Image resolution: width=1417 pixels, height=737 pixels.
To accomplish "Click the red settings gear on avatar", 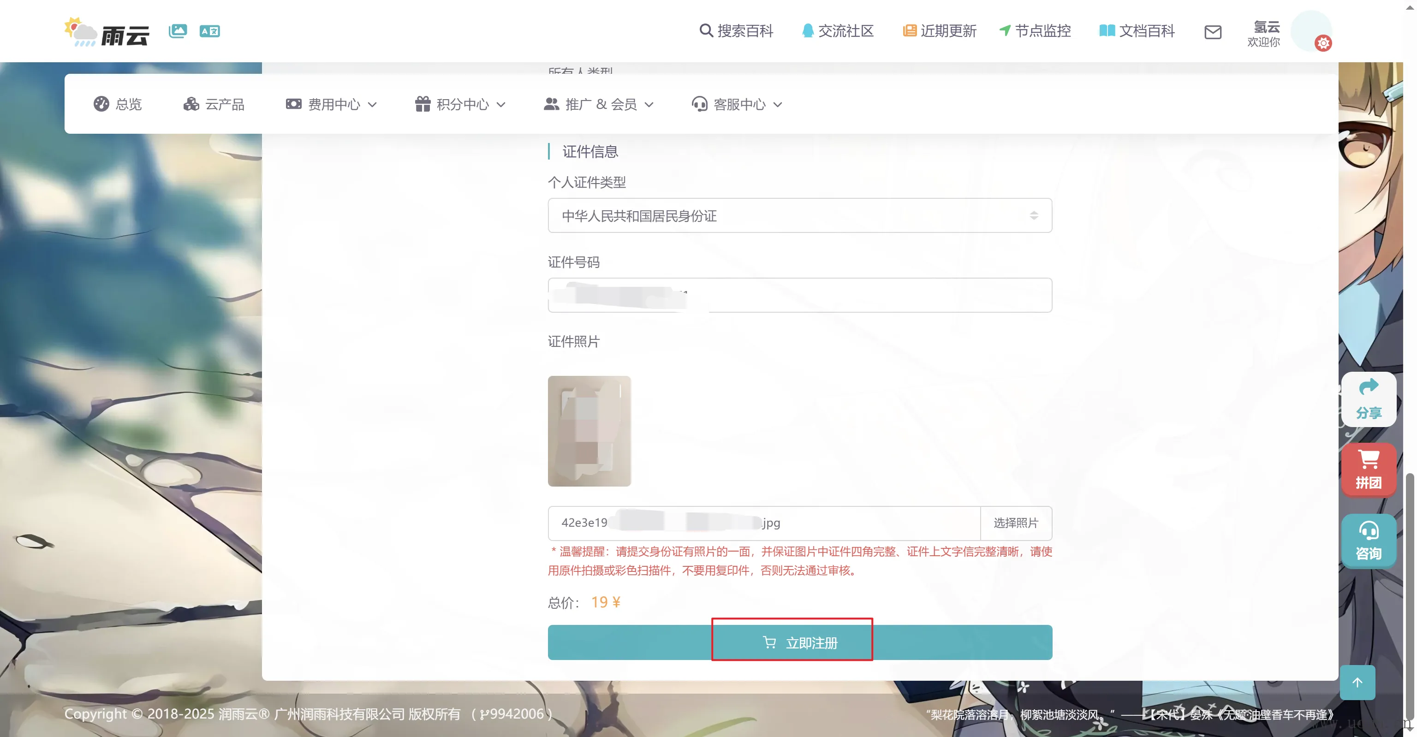I will coord(1323,43).
